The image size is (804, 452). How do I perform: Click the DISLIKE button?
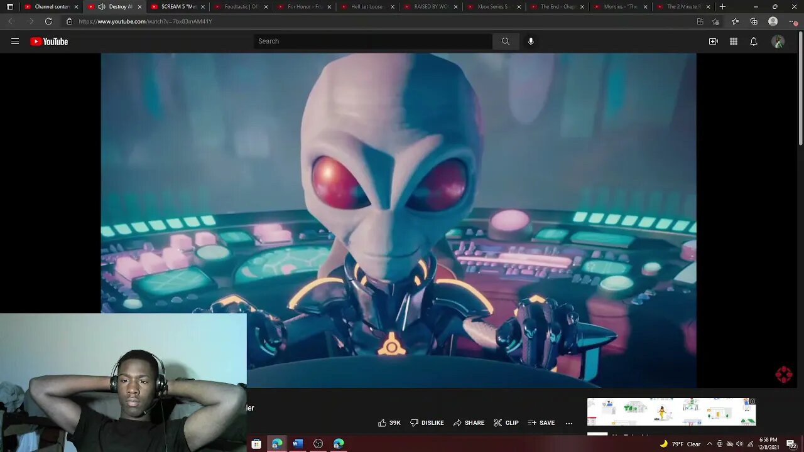click(427, 423)
